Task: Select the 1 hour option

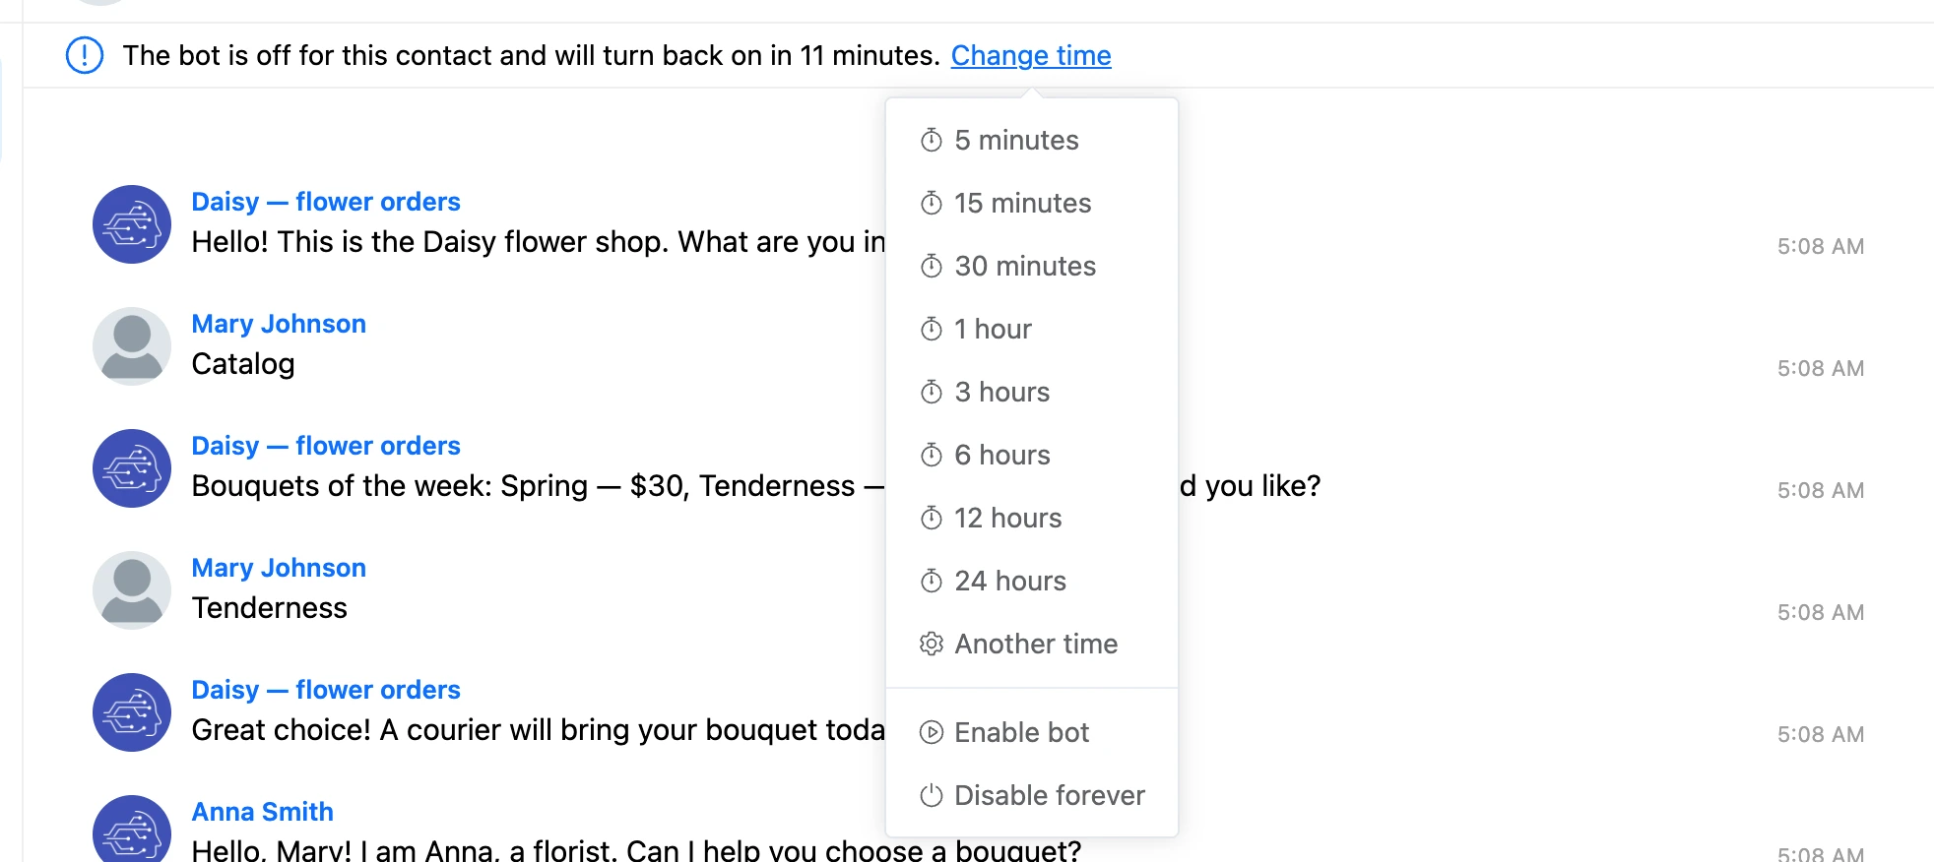Action: coord(1032,329)
